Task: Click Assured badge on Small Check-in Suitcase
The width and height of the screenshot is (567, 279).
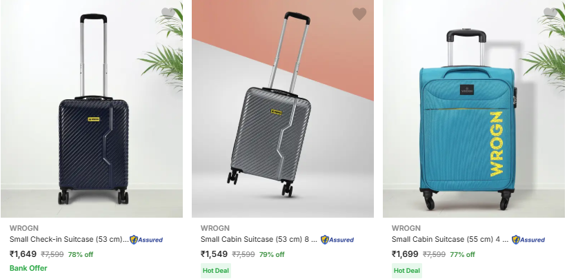Action: pos(146,240)
